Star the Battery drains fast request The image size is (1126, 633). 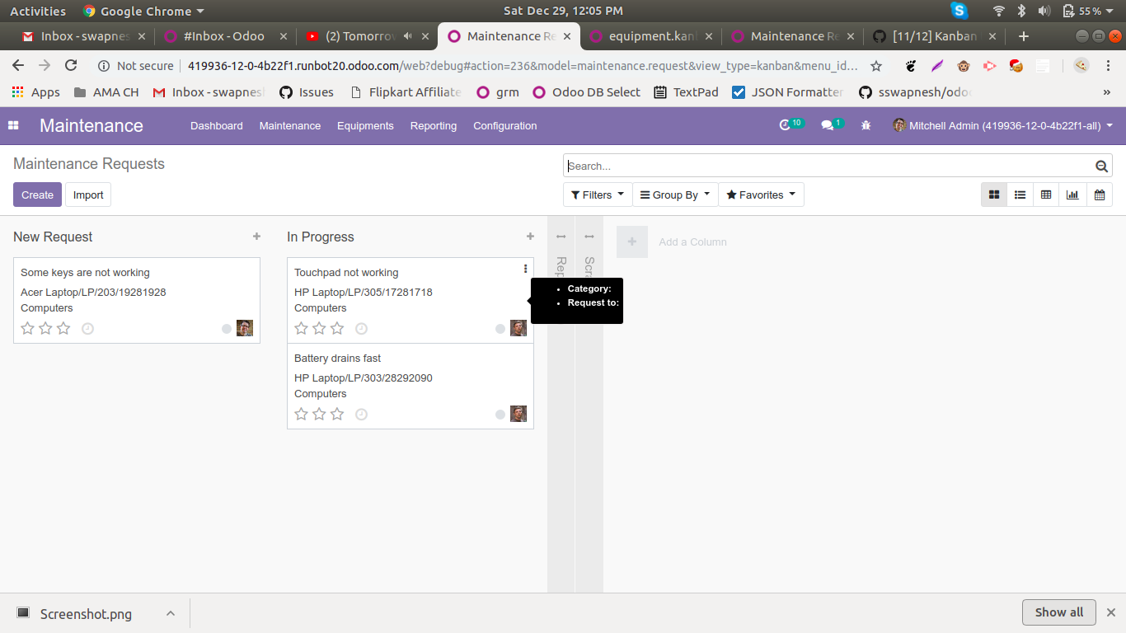click(x=301, y=414)
